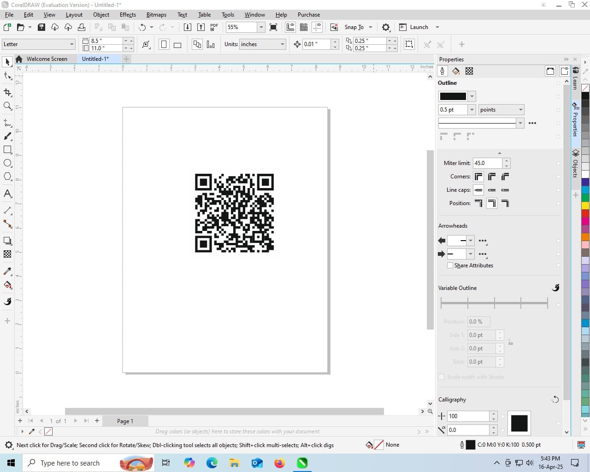Expand the Snap To dropdown
Screen dimensions: 590x472
(371, 27)
